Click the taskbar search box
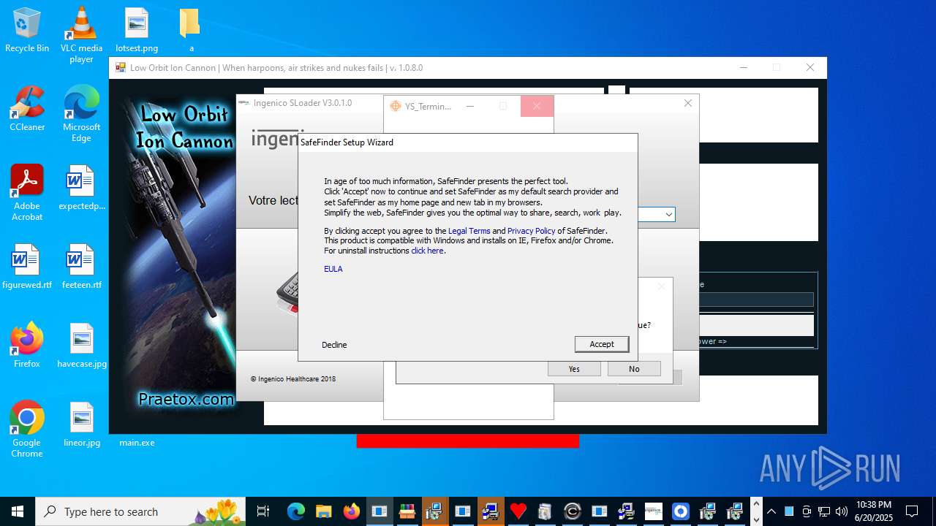This screenshot has height=526, width=936. [140, 511]
